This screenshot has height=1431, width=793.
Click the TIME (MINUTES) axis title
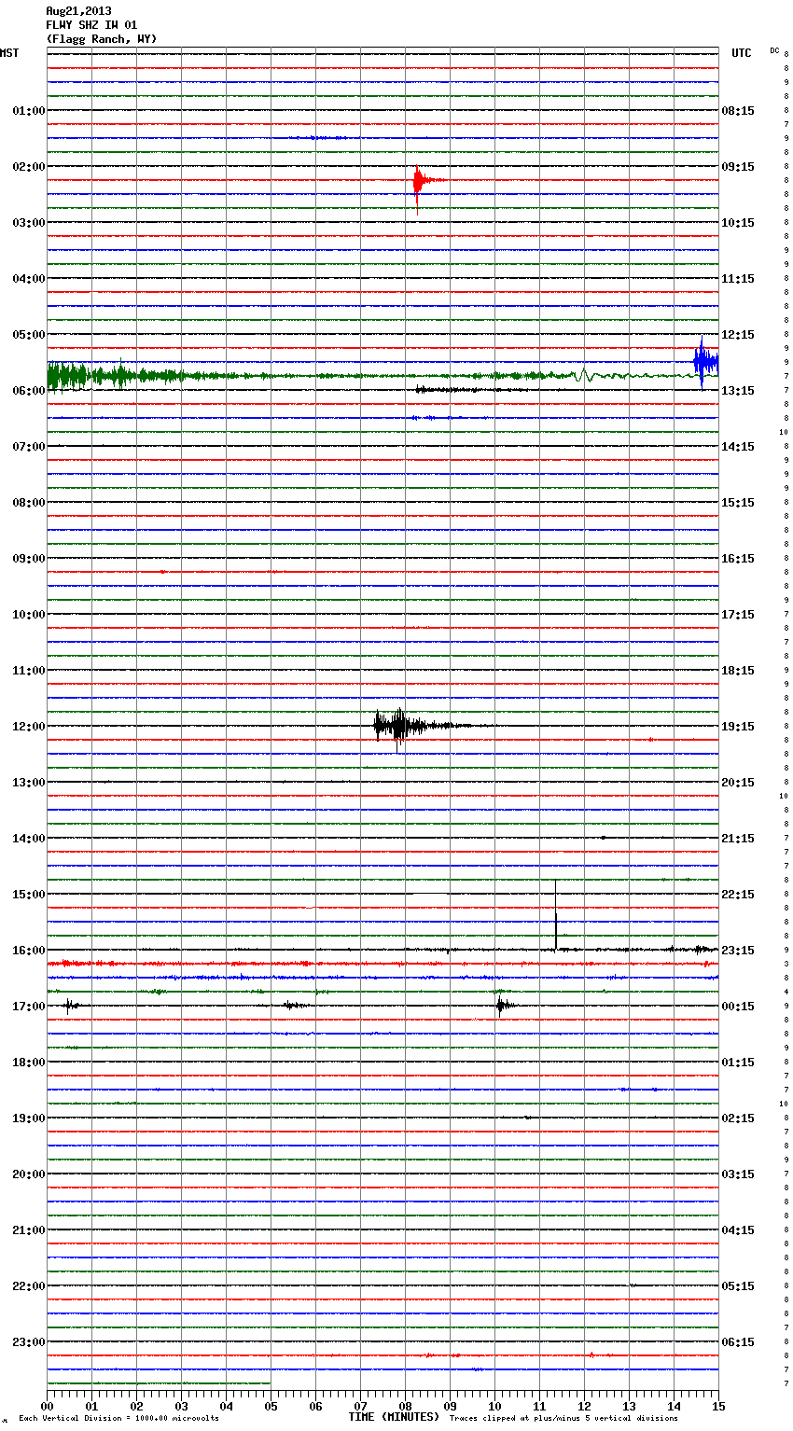point(394,1417)
